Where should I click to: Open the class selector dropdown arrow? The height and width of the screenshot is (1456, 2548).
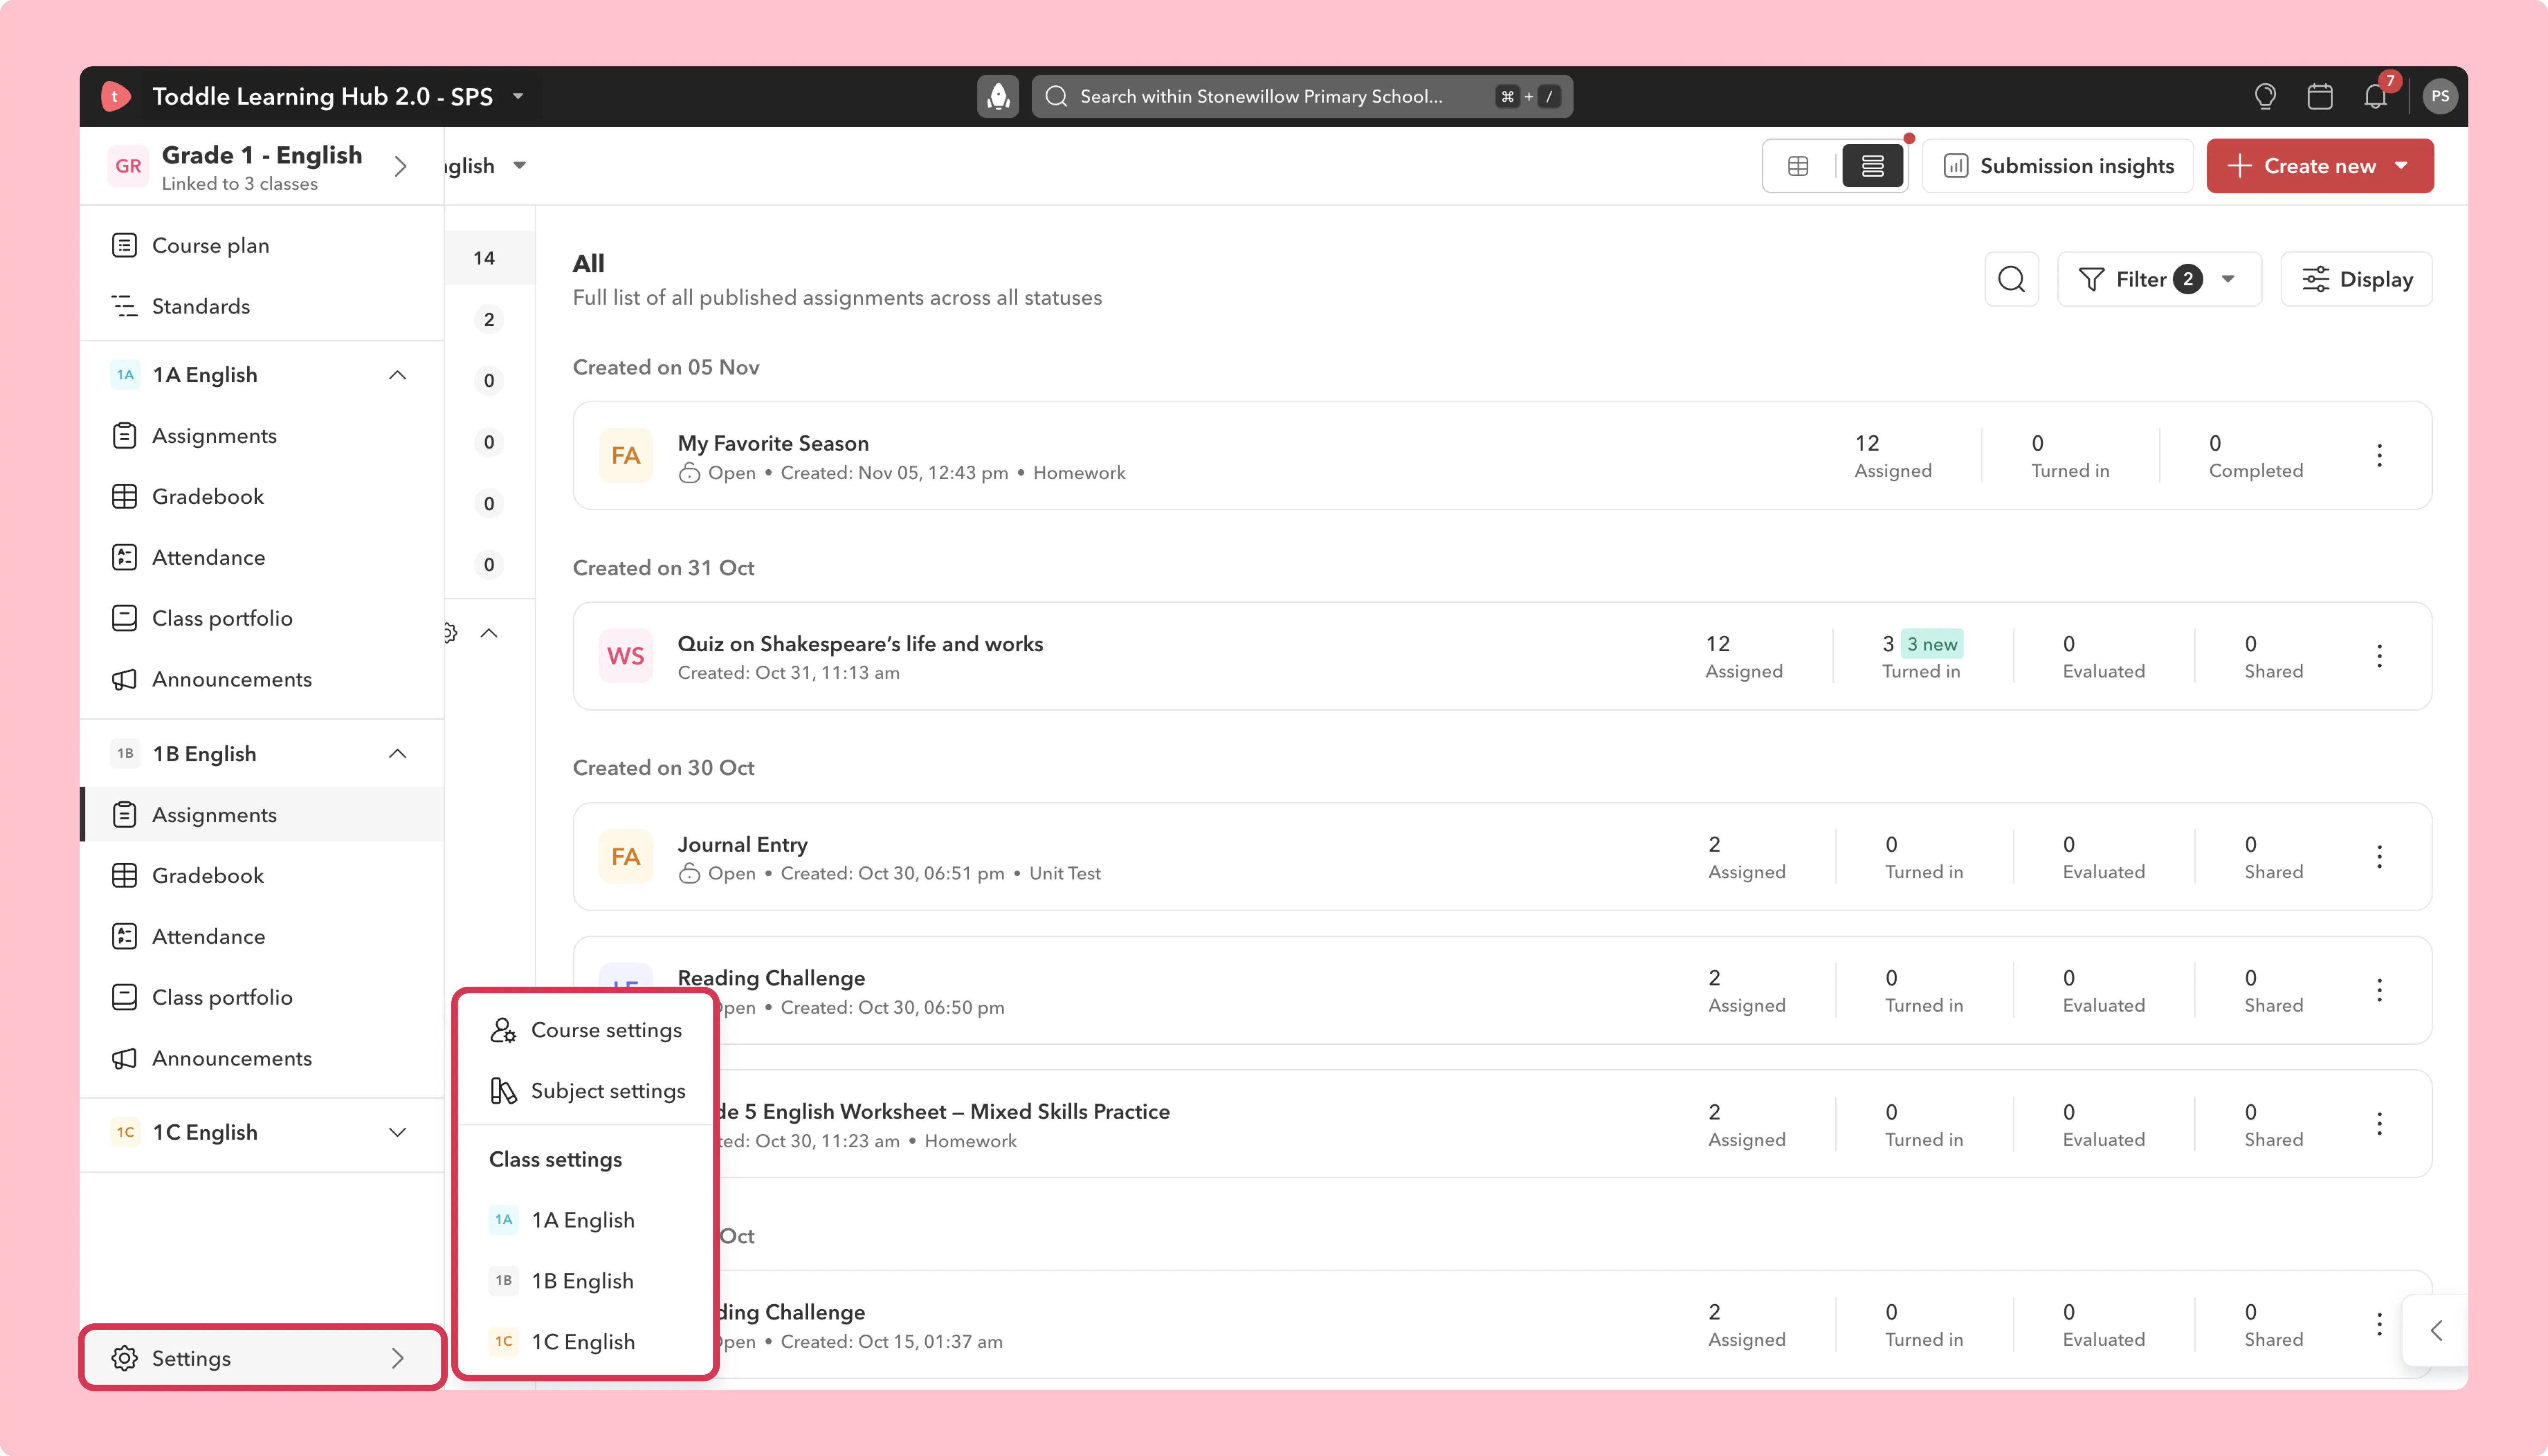519,166
